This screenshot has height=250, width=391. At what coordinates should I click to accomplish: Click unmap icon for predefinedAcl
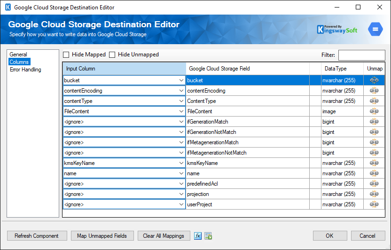tap(374, 184)
